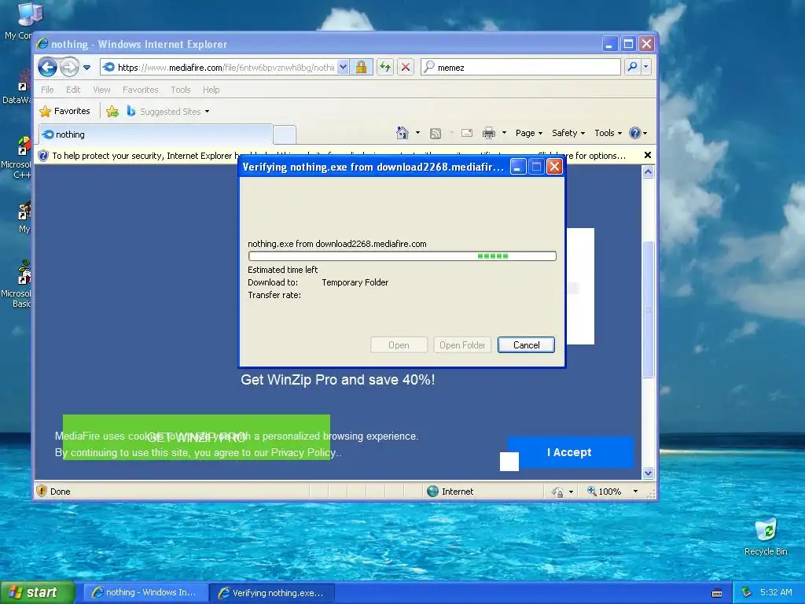This screenshot has height=604, width=805.
Task: Open the Help menu
Action: (211, 90)
